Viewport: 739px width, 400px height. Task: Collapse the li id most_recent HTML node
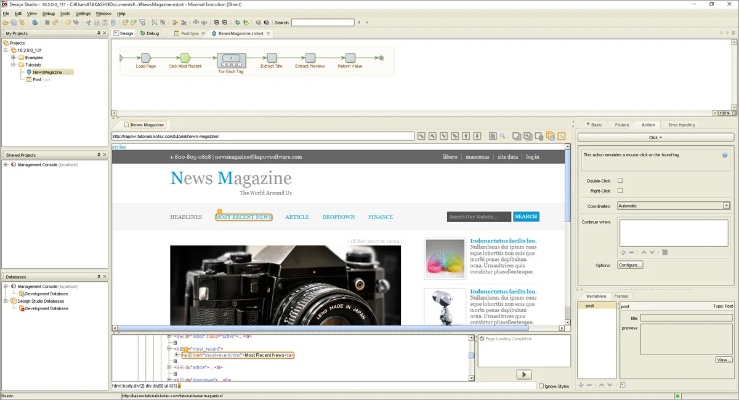click(x=169, y=349)
